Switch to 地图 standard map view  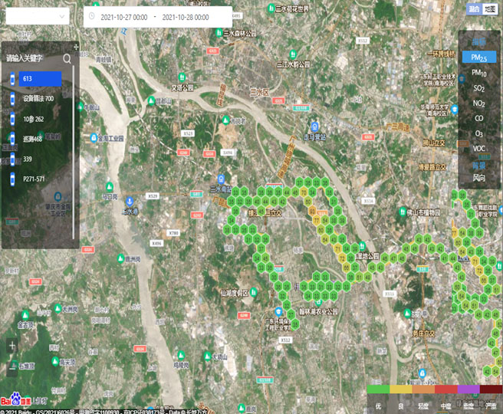click(491, 9)
